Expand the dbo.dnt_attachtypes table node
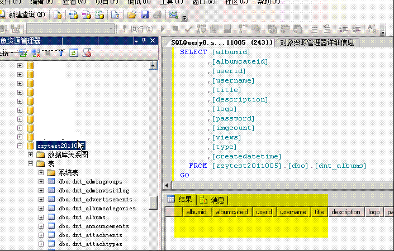This screenshot has width=394, height=251. pyautogui.click(x=41, y=244)
